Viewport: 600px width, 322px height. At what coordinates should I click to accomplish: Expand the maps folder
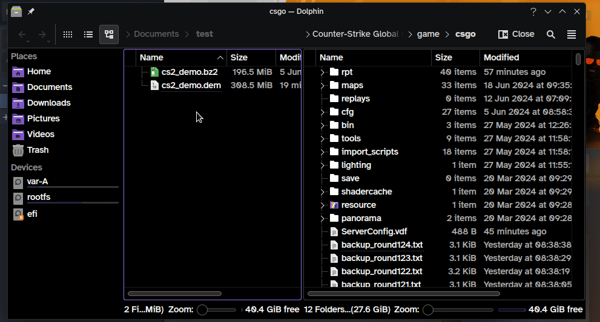(x=322, y=86)
